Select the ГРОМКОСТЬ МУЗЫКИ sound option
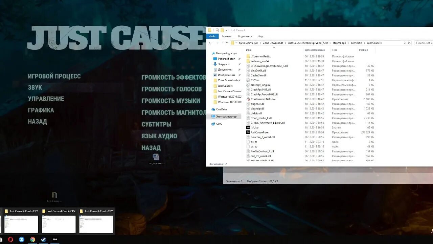 (171, 101)
